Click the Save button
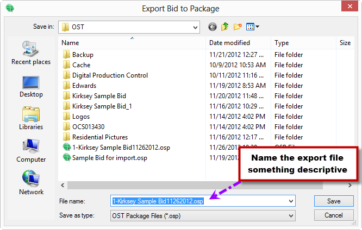The image size is (362, 230). pyautogui.click(x=334, y=201)
